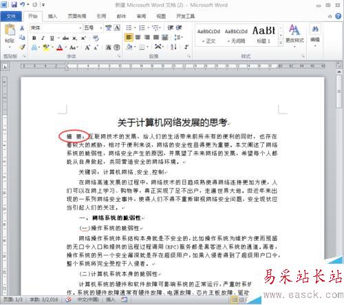Click the character border A icon
This screenshot has width=344, height=305.
[x=117, y=28]
